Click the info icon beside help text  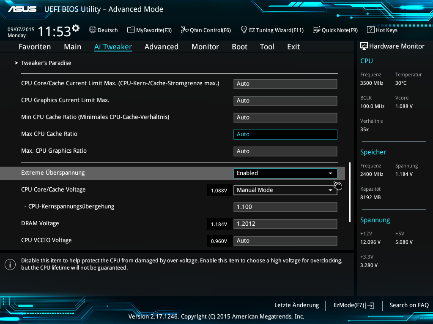[x=10, y=265]
